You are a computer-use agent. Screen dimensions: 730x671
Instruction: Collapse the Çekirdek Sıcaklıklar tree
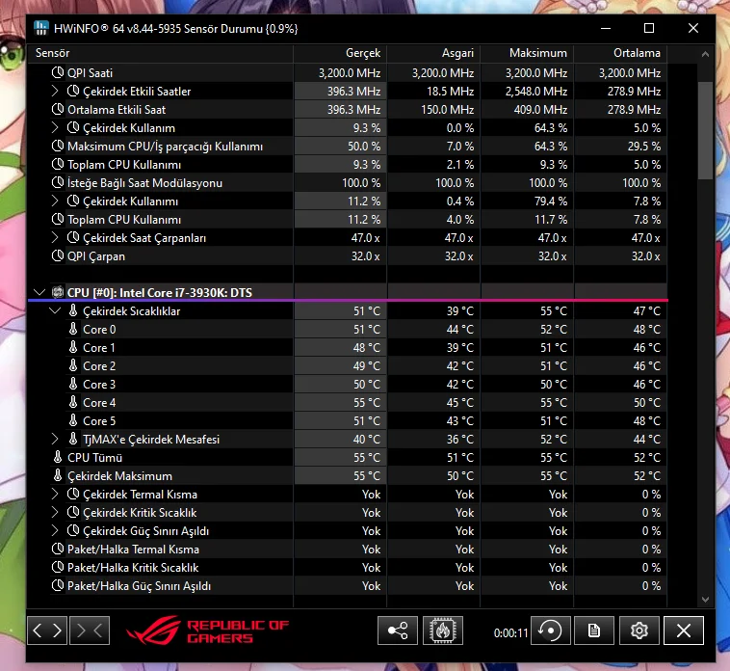coord(55,310)
